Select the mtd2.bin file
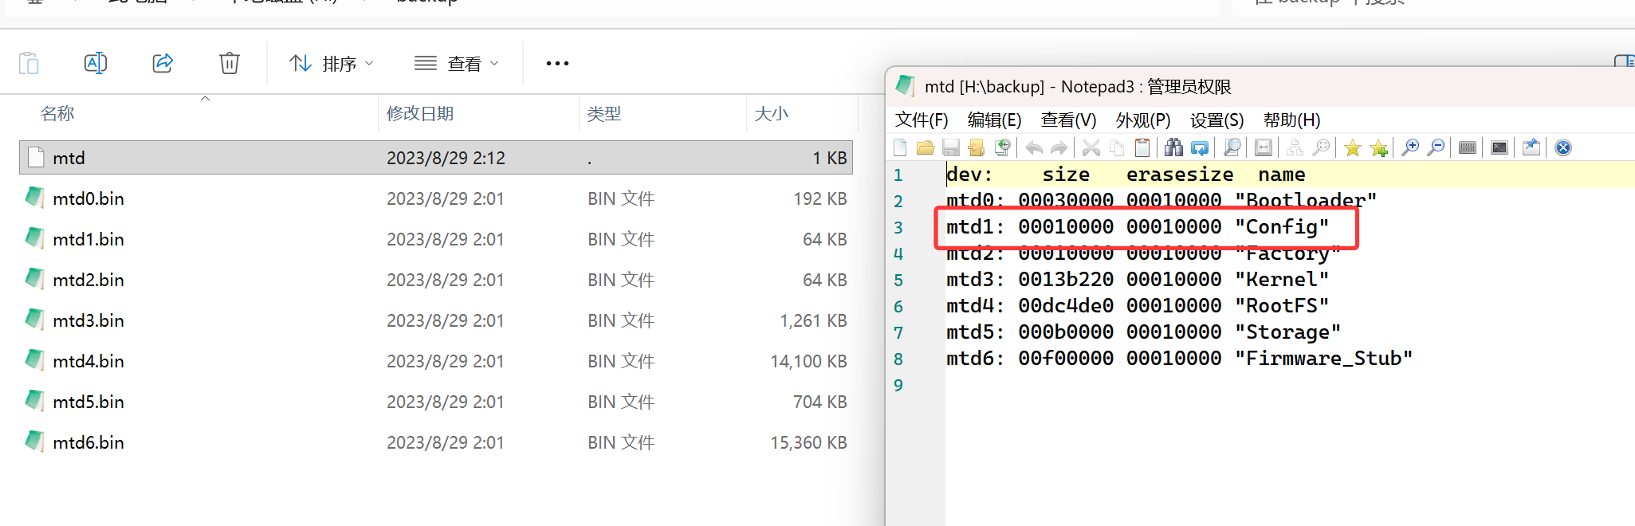Screen dimensions: 1635x526 pyautogui.click(x=436, y=280)
